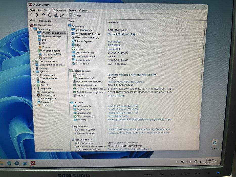Screen dimensions: 236x177
Task: Click the Датчики sensor icon in tree
Action: (x=40, y=58)
